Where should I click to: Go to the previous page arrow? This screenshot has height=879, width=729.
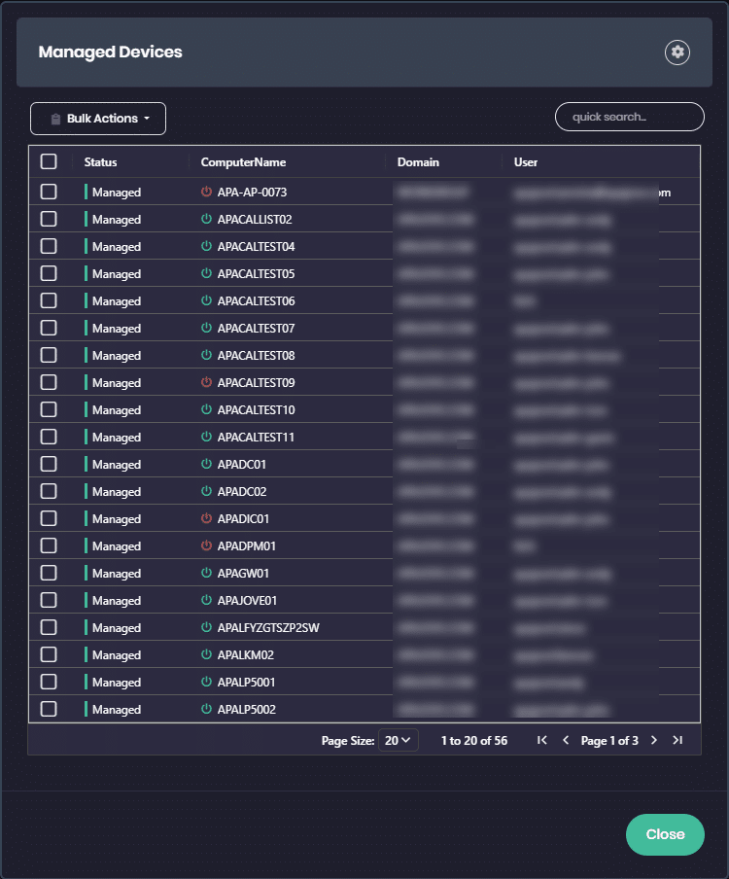pos(566,740)
